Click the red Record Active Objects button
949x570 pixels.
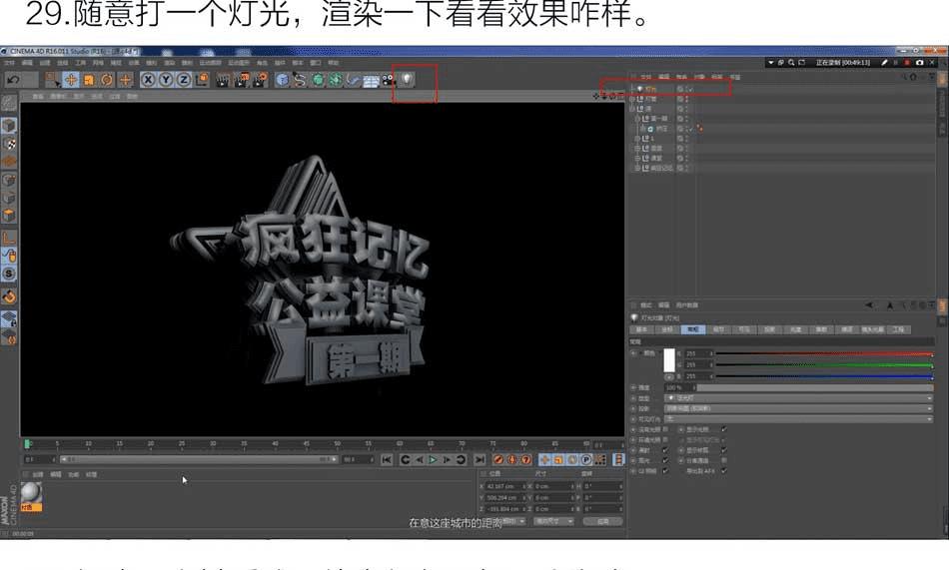[x=498, y=460]
